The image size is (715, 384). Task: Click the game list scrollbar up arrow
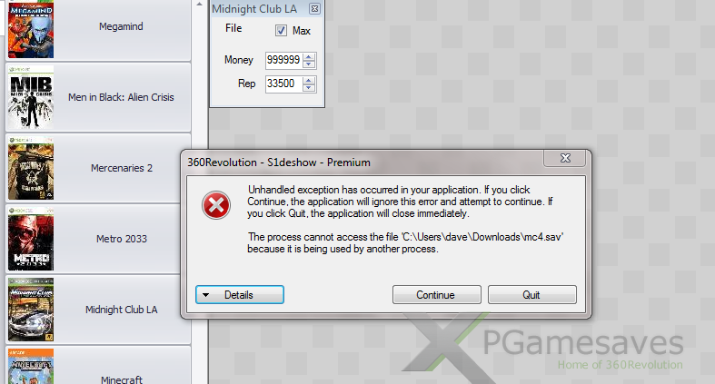[x=199, y=5]
